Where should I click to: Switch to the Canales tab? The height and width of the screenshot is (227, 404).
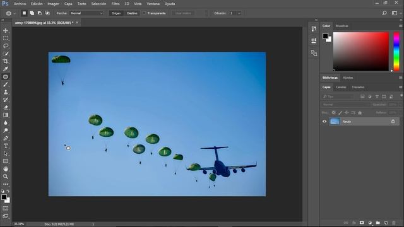coord(341,87)
